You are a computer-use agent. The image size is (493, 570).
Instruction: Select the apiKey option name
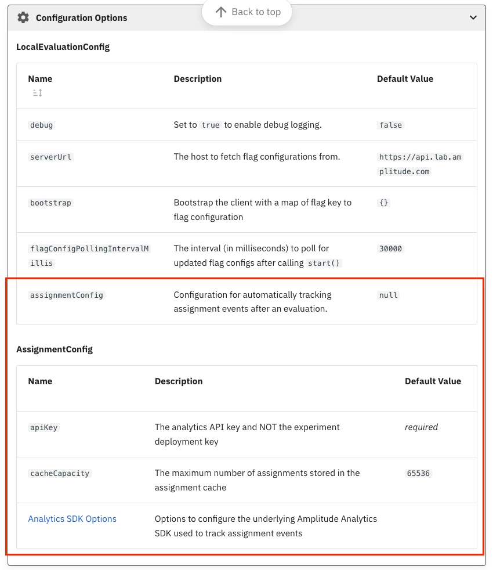coord(43,427)
